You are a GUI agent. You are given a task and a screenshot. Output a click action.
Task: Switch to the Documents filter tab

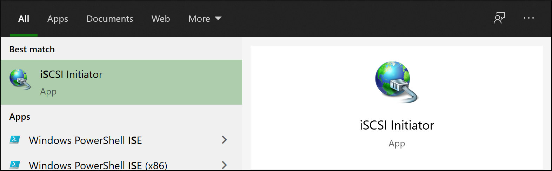pos(109,19)
